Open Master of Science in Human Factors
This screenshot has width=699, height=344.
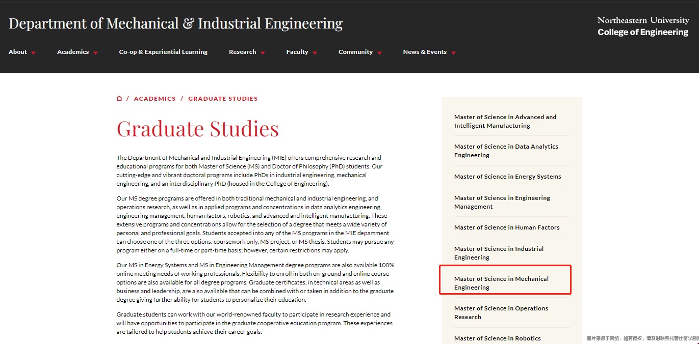coord(507,227)
